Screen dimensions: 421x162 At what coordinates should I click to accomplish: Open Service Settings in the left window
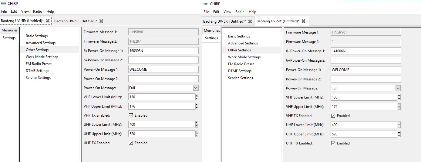[38, 78]
